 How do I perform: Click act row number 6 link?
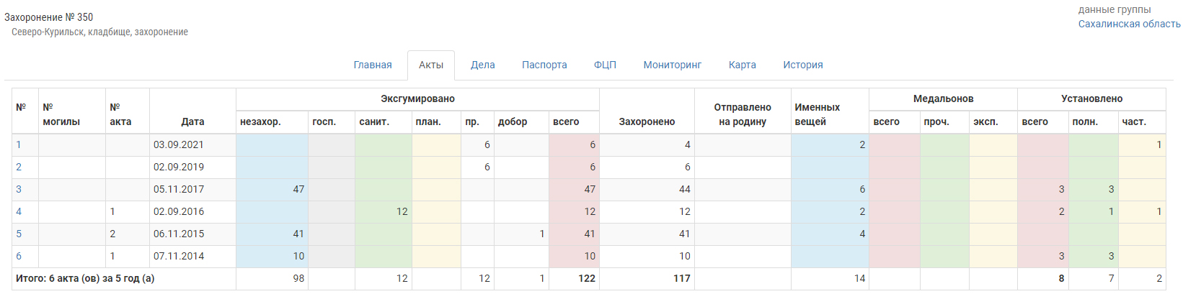[x=19, y=256]
